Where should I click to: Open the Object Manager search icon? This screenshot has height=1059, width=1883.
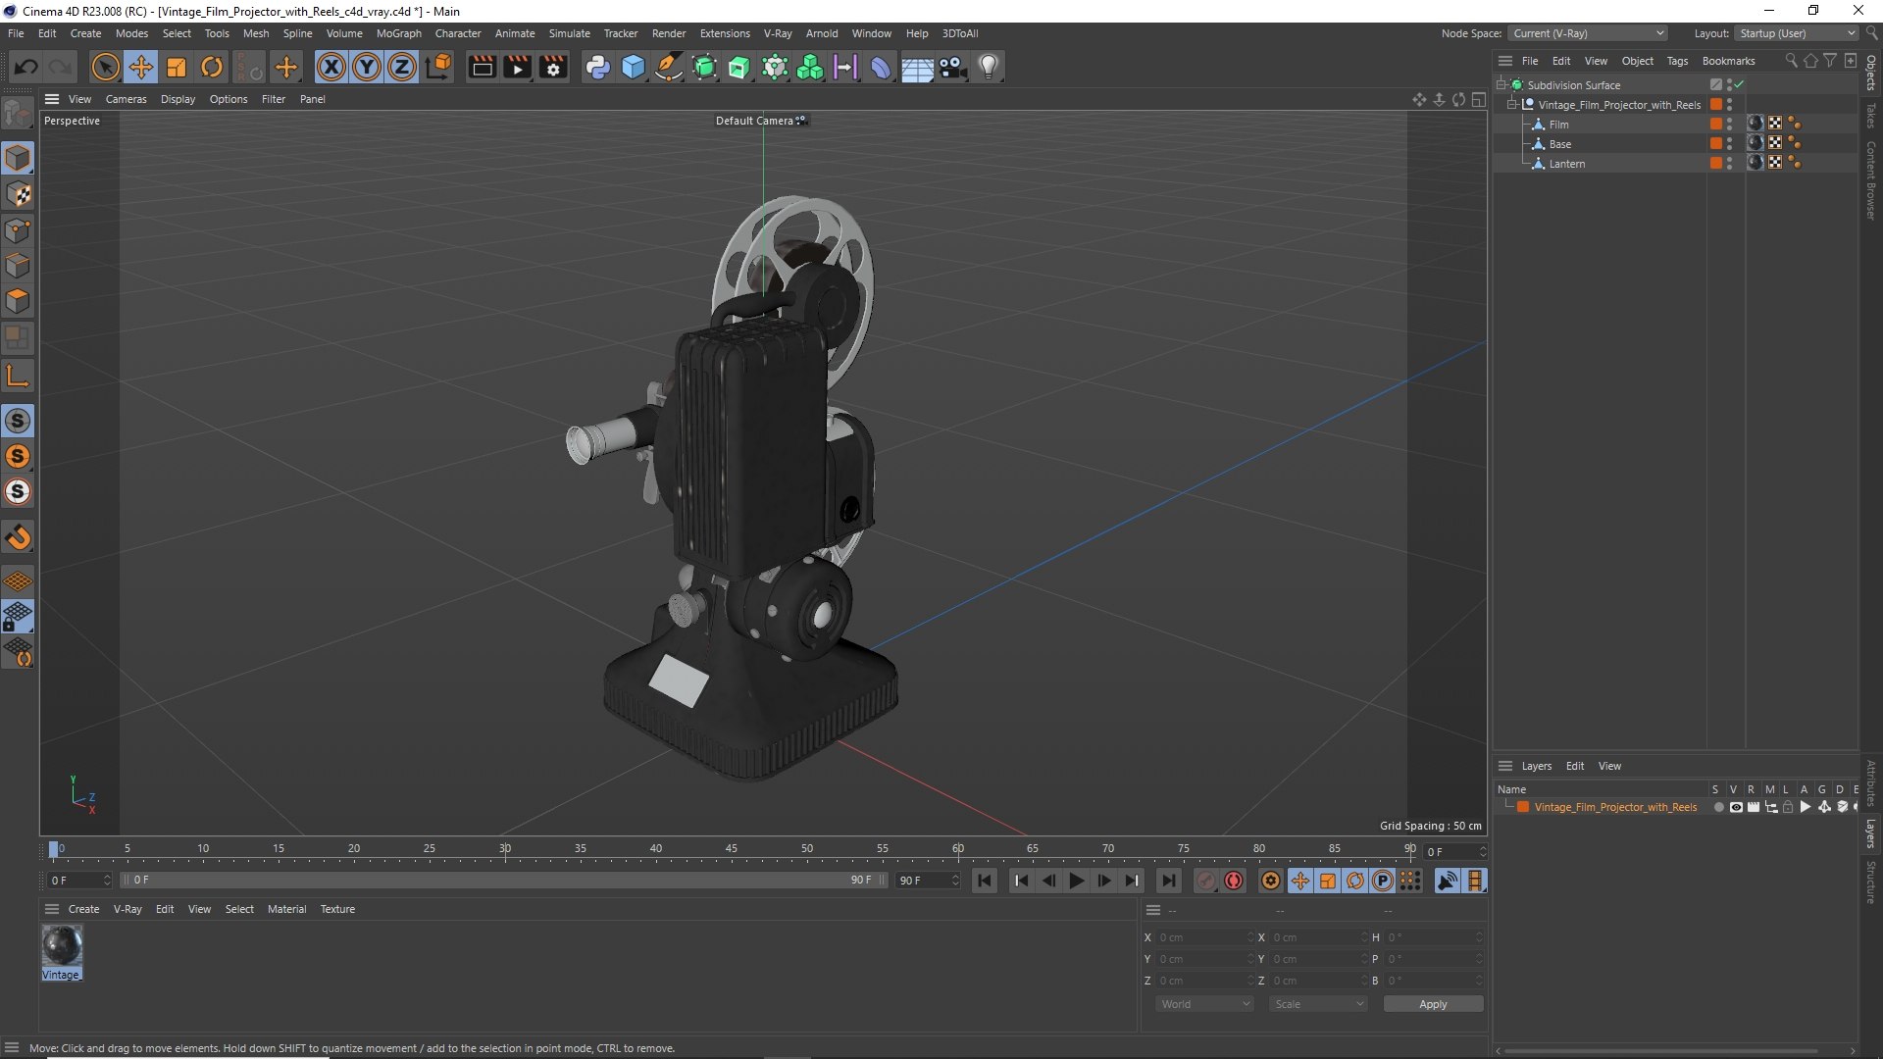(x=1791, y=61)
